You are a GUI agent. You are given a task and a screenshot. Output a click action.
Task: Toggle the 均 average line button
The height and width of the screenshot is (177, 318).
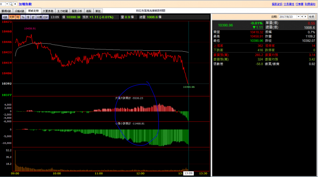18,17
